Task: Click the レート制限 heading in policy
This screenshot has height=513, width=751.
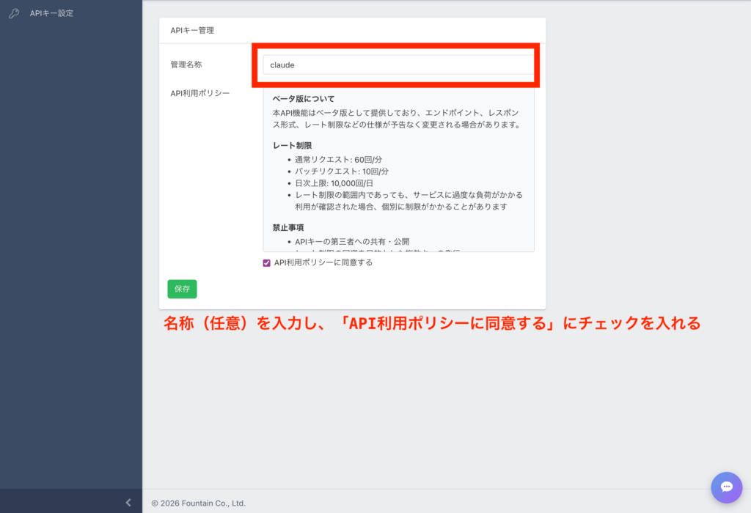Action: 292,146
